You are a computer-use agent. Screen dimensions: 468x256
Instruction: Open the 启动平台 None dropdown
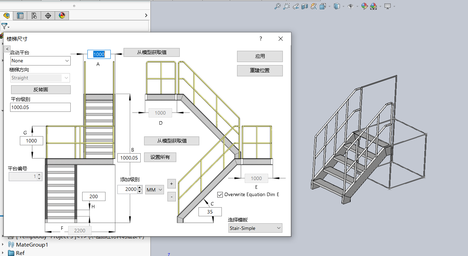[41, 61]
